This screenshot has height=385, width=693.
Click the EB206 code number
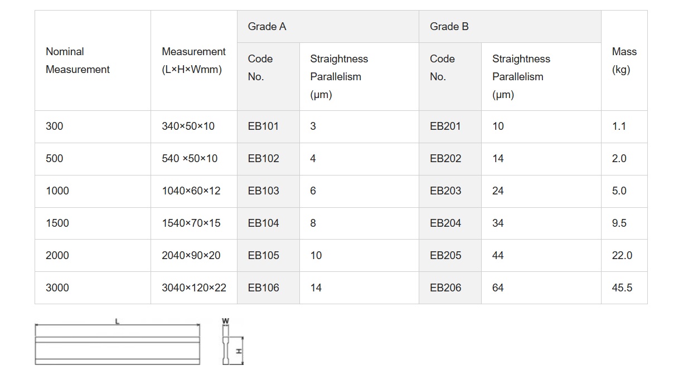click(x=445, y=287)
